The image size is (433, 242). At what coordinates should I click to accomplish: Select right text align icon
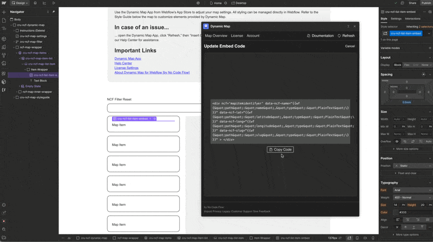click(417, 220)
